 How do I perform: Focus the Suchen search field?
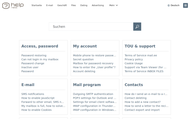click(x=91, y=27)
